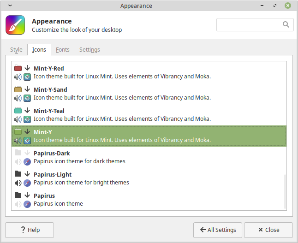Click the dark folder icon for Papirus-Light

tap(18, 174)
